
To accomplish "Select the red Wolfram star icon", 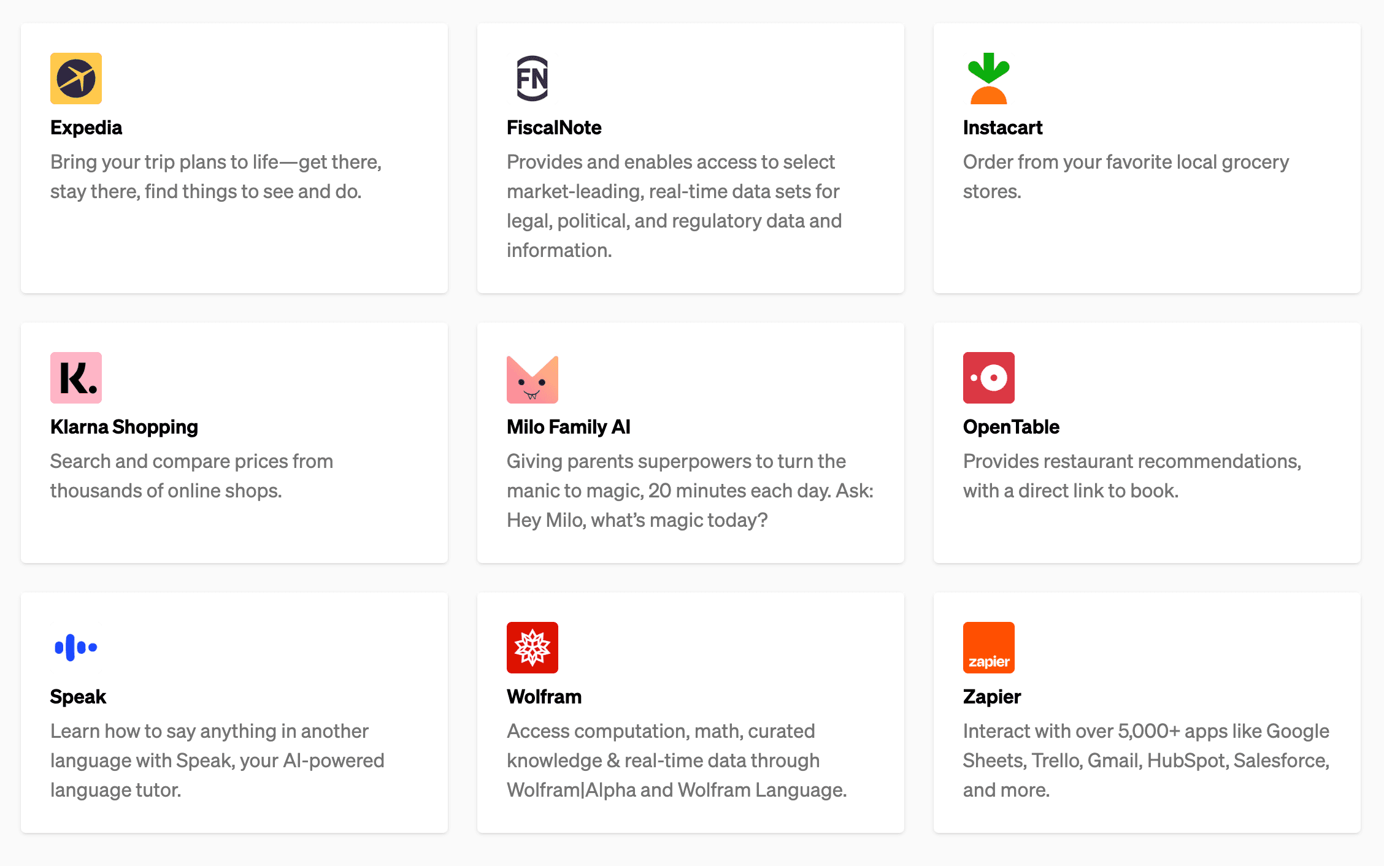I will (x=532, y=648).
